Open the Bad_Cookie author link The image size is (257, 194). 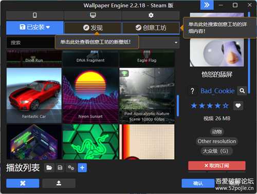(217, 91)
